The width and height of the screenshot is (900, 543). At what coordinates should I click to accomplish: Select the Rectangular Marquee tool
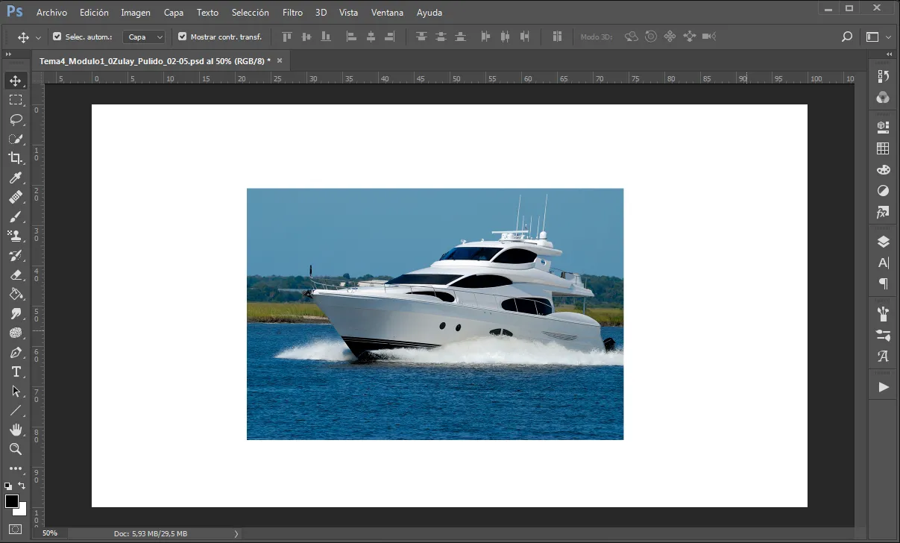(x=16, y=100)
